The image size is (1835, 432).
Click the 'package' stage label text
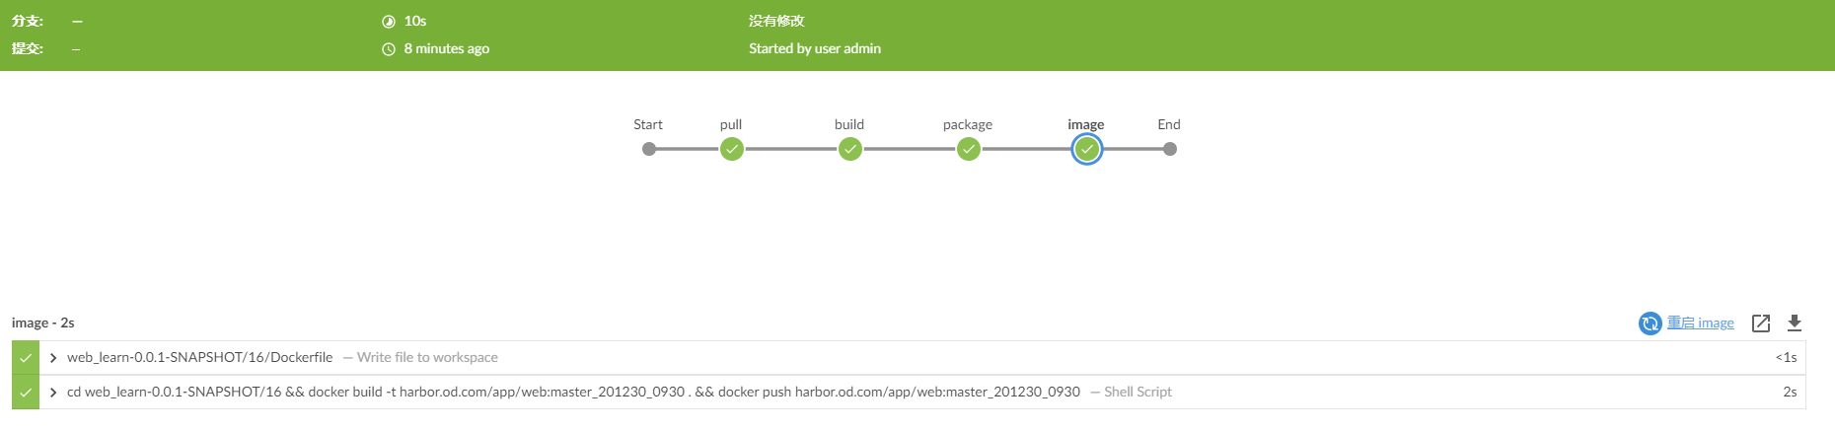968,124
